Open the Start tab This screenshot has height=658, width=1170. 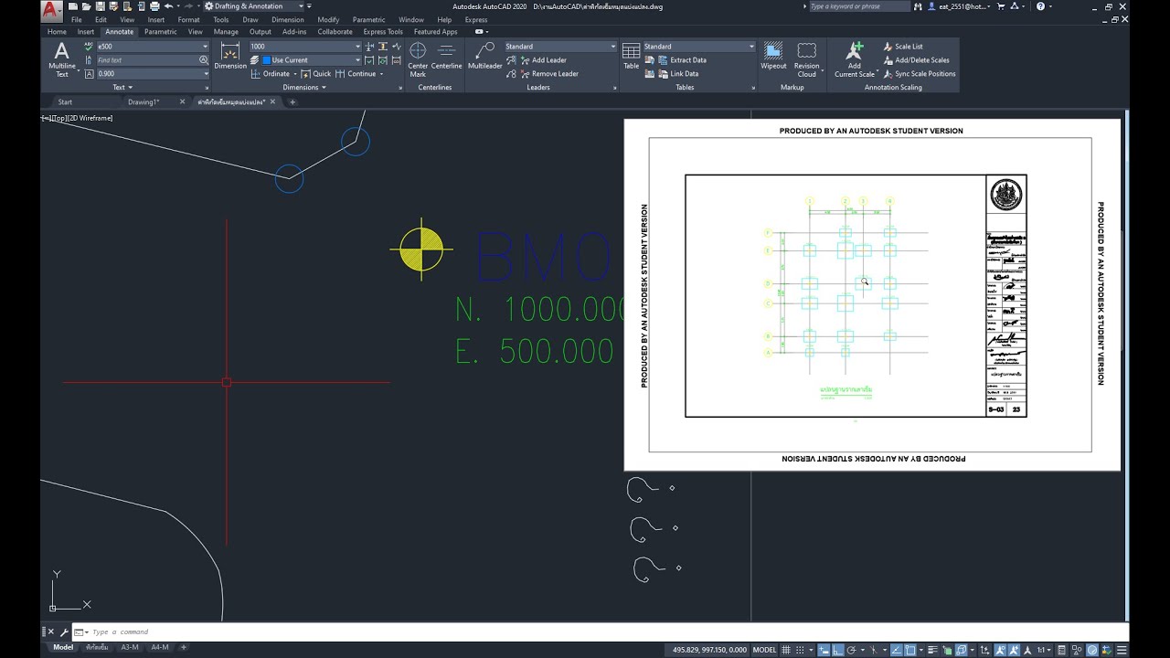pos(65,102)
